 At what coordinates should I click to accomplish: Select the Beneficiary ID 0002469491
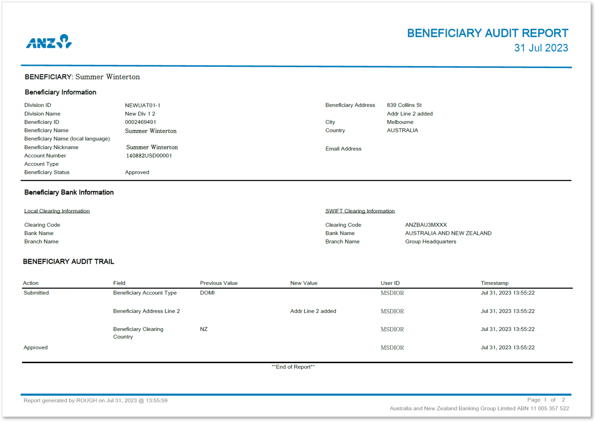[x=140, y=122]
